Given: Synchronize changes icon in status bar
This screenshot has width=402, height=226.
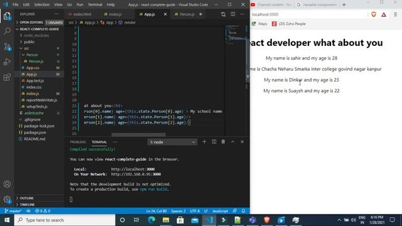Looking at the screenshot, I should click(28, 211).
